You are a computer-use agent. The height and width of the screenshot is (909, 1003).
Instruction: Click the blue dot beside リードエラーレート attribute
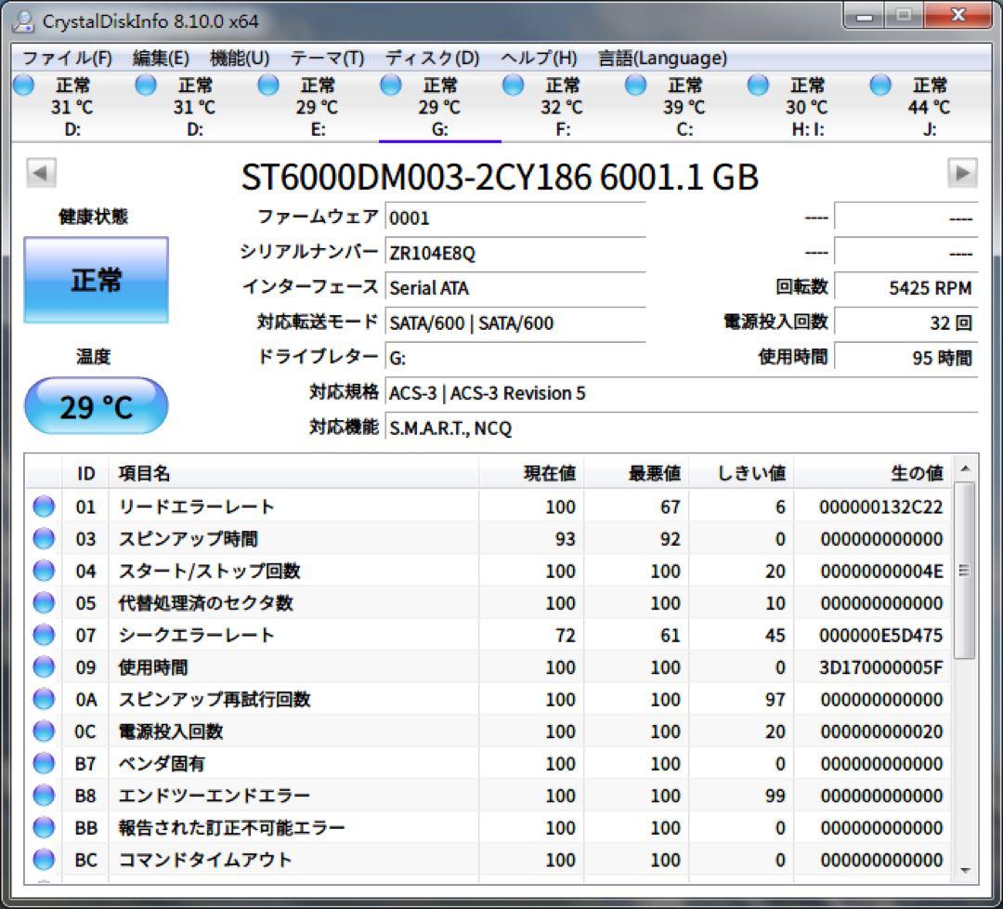(x=43, y=507)
